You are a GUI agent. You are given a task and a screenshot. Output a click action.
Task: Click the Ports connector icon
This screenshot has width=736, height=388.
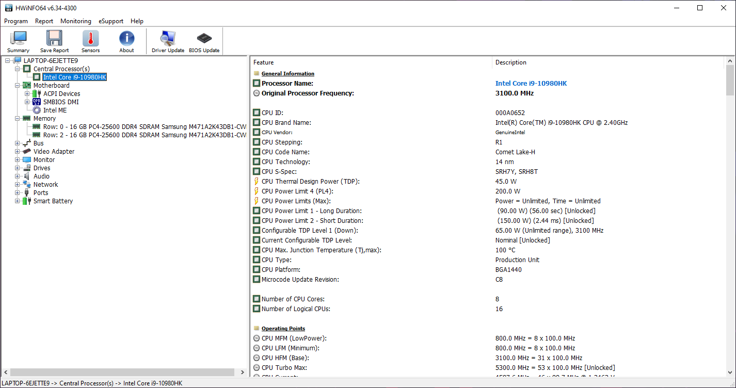pyautogui.click(x=27, y=193)
